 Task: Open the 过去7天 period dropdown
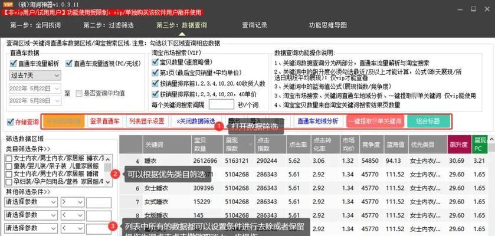pos(35,76)
